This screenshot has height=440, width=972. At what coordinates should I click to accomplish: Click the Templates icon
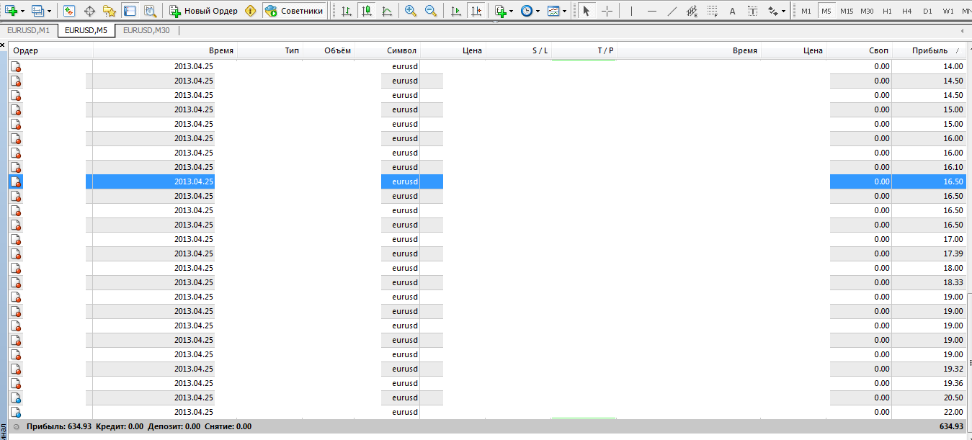(x=553, y=11)
